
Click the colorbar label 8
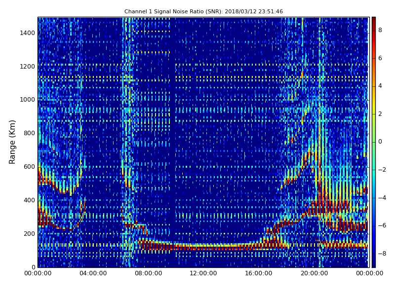[380, 30]
